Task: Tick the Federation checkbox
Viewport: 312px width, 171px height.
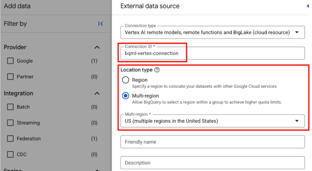Action: [x=10, y=139]
